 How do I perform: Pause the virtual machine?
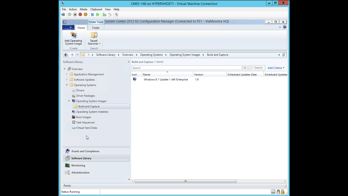point(92,15)
